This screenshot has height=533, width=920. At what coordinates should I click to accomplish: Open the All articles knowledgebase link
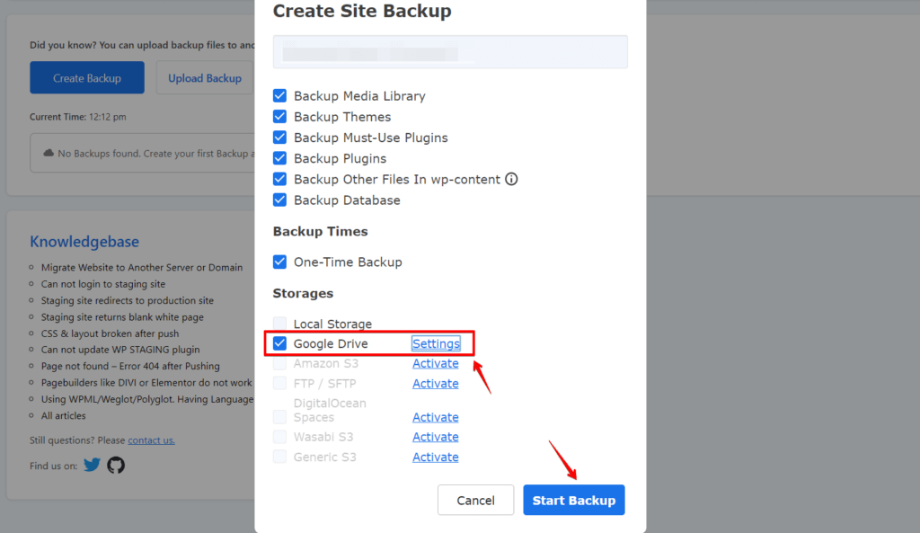(64, 415)
